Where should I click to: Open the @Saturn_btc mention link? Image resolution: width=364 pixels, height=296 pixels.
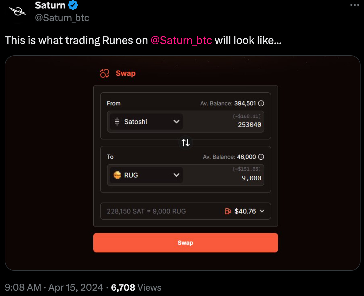click(181, 40)
